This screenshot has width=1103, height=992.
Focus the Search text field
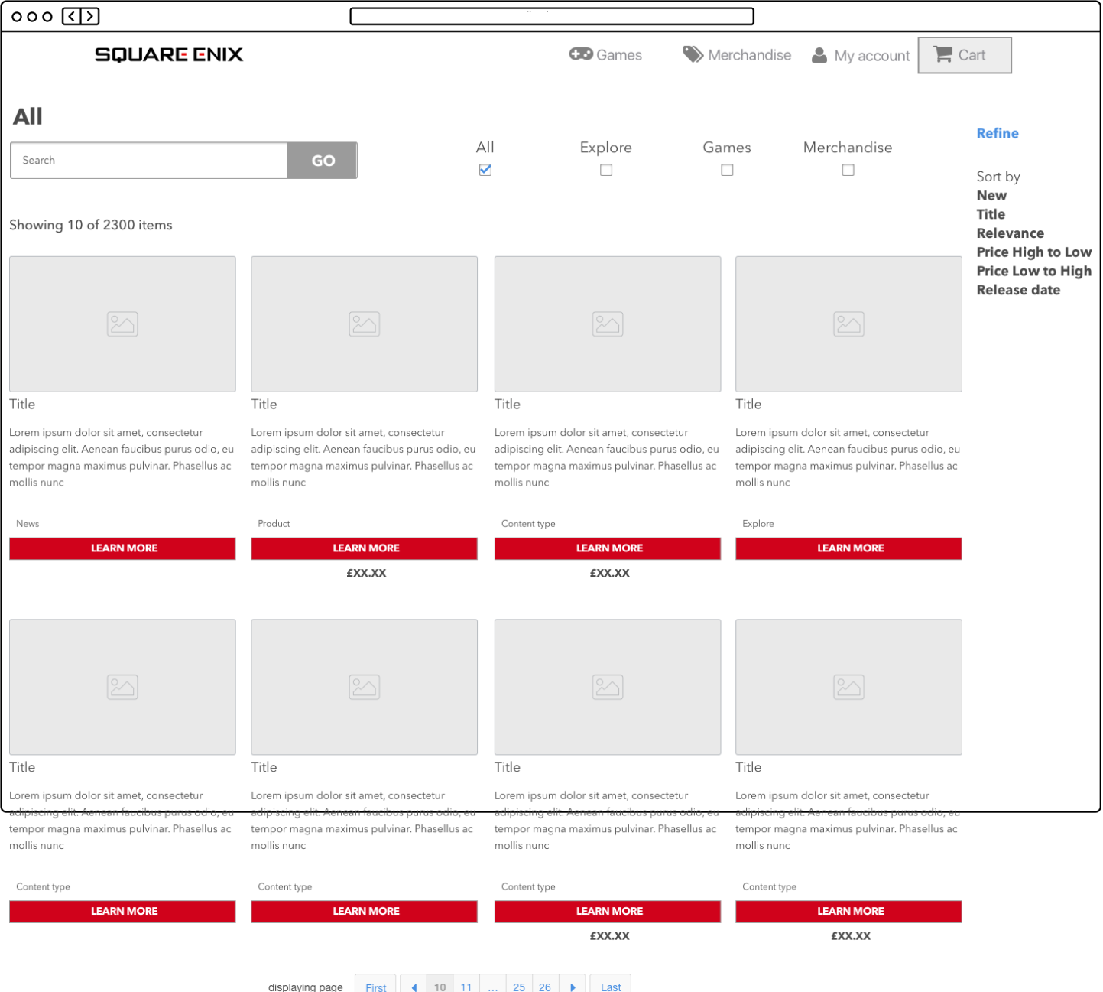149,161
